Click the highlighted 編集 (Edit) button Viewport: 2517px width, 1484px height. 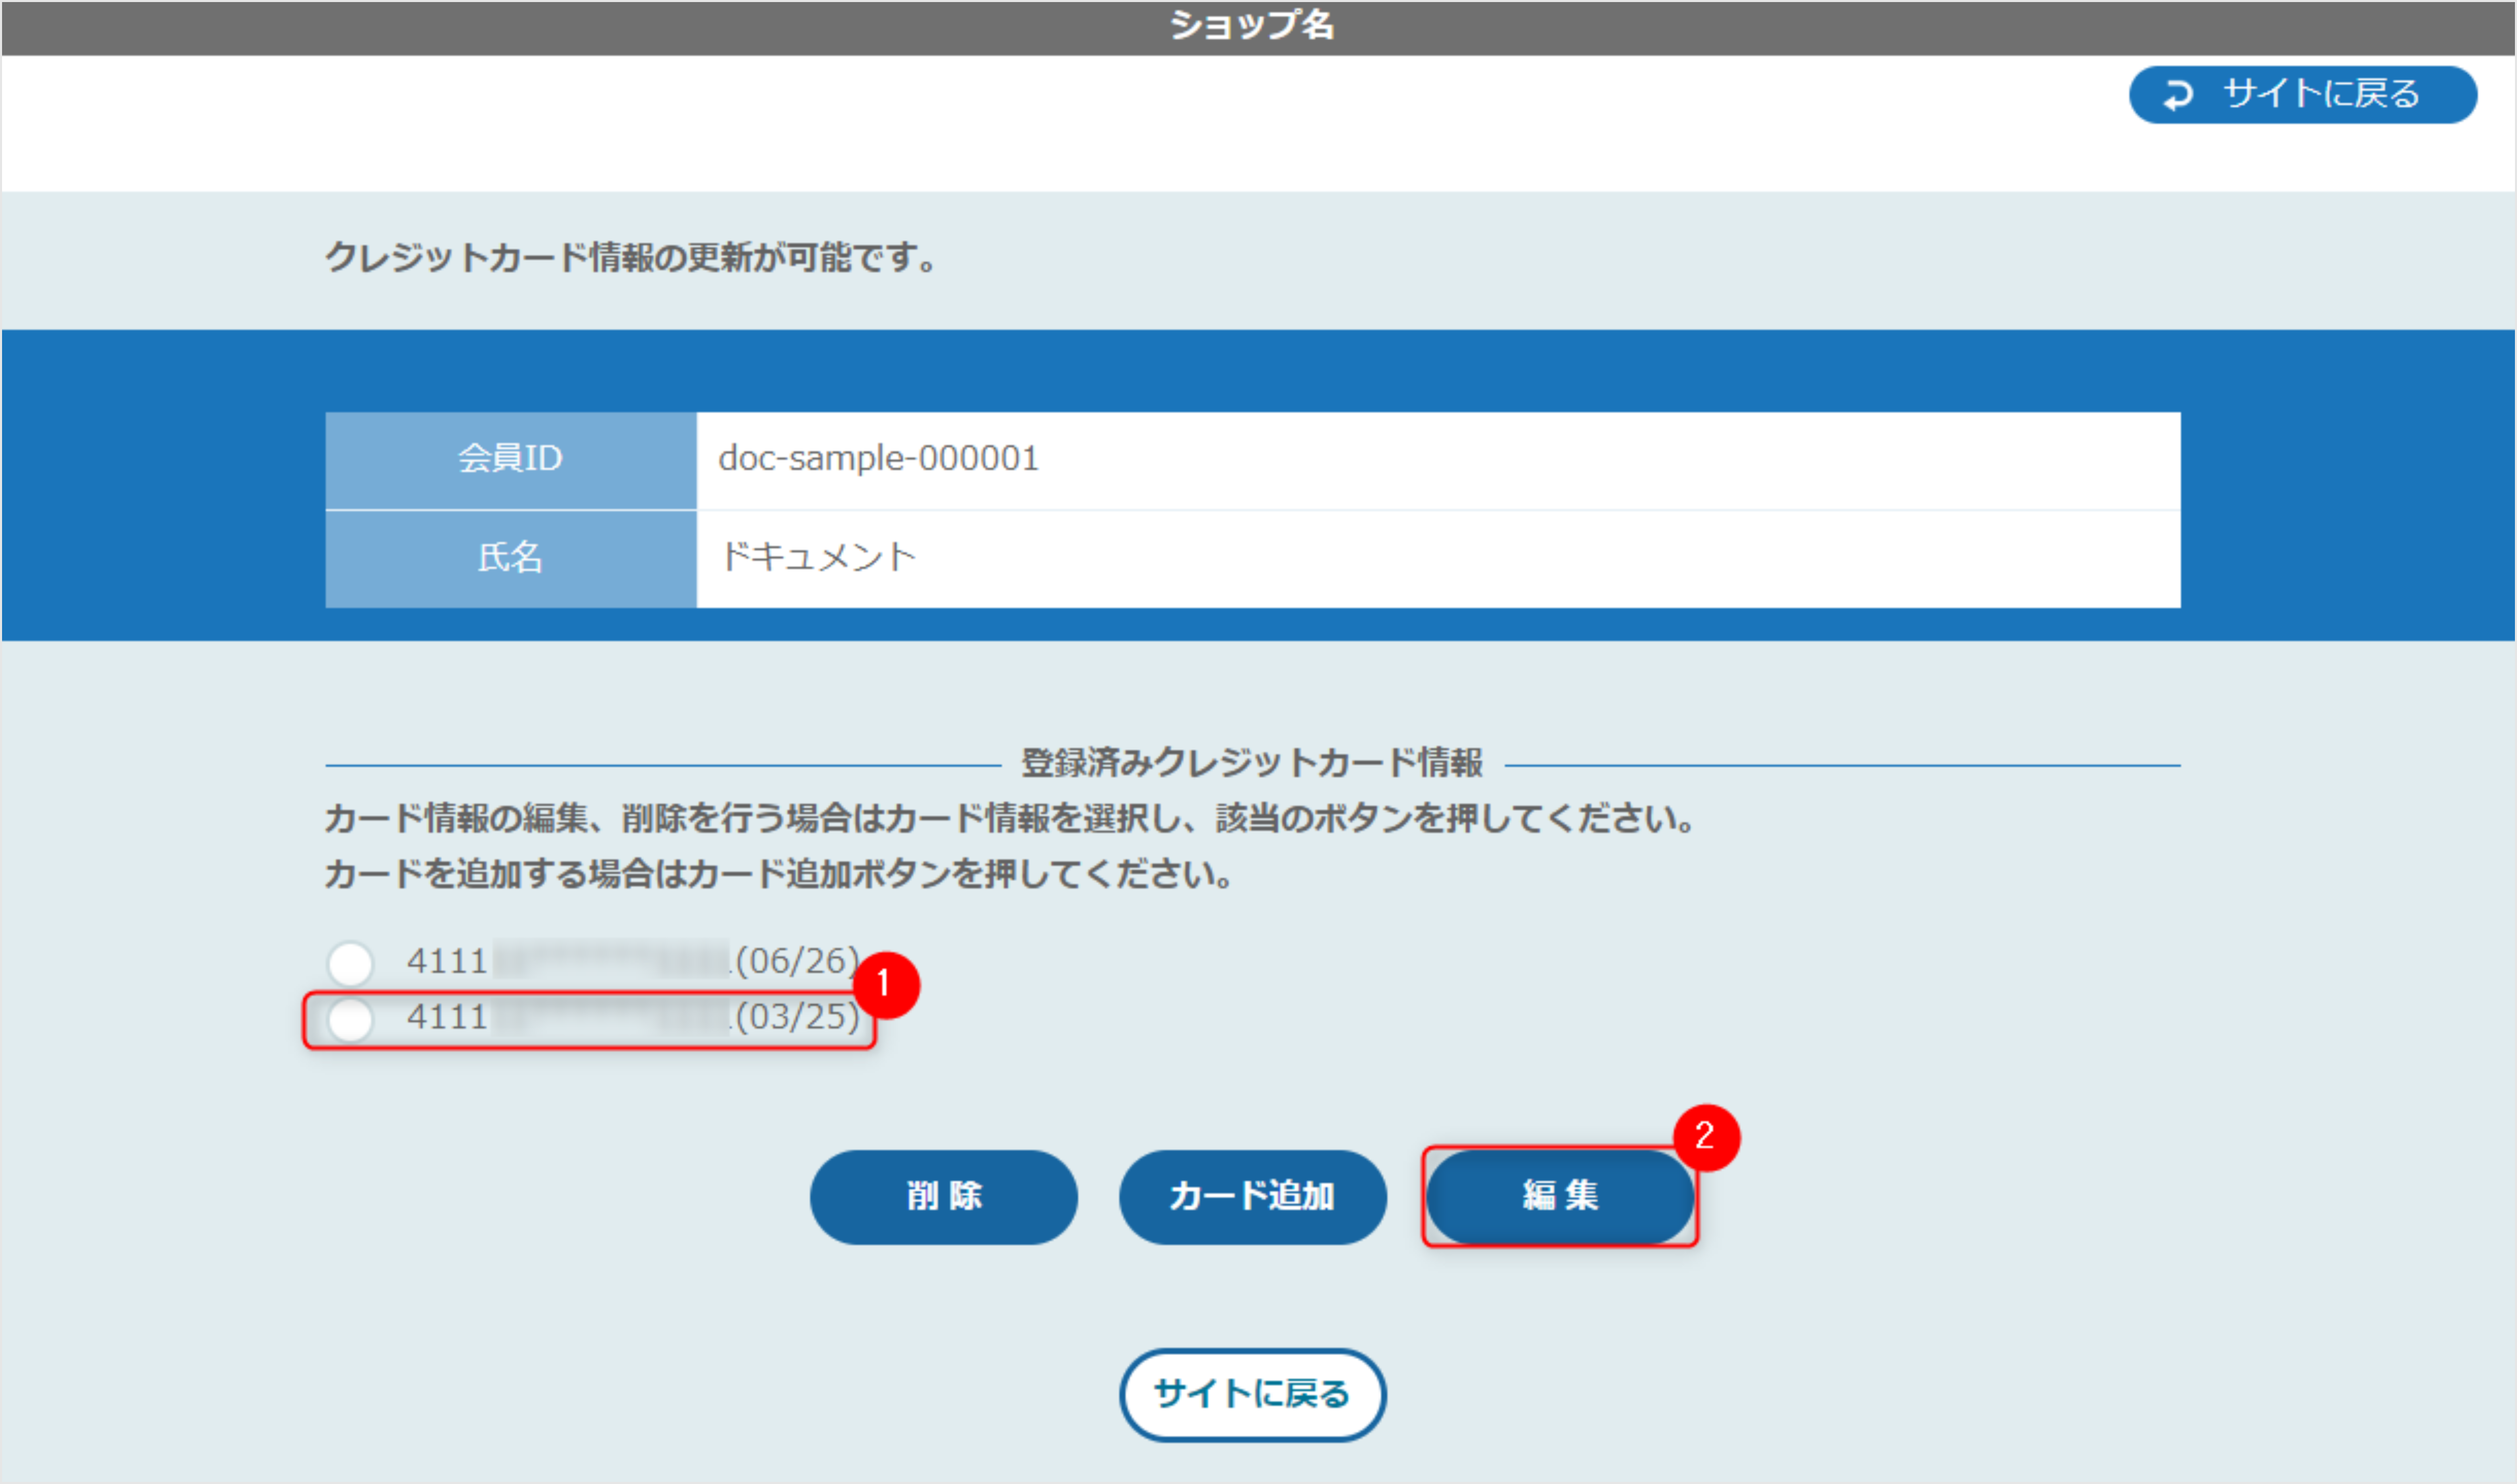click(x=1560, y=1196)
